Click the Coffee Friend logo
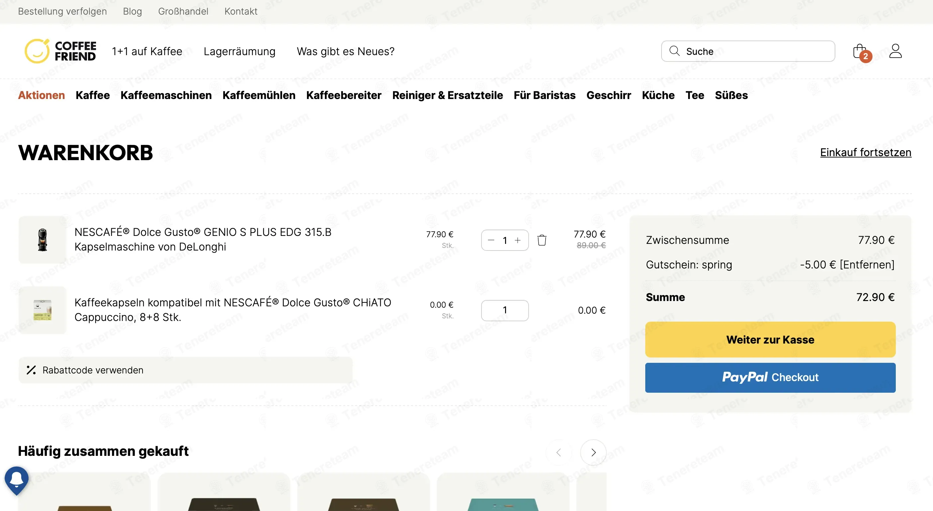The height and width of the screenshot is (511, 933). click(60, 51)
